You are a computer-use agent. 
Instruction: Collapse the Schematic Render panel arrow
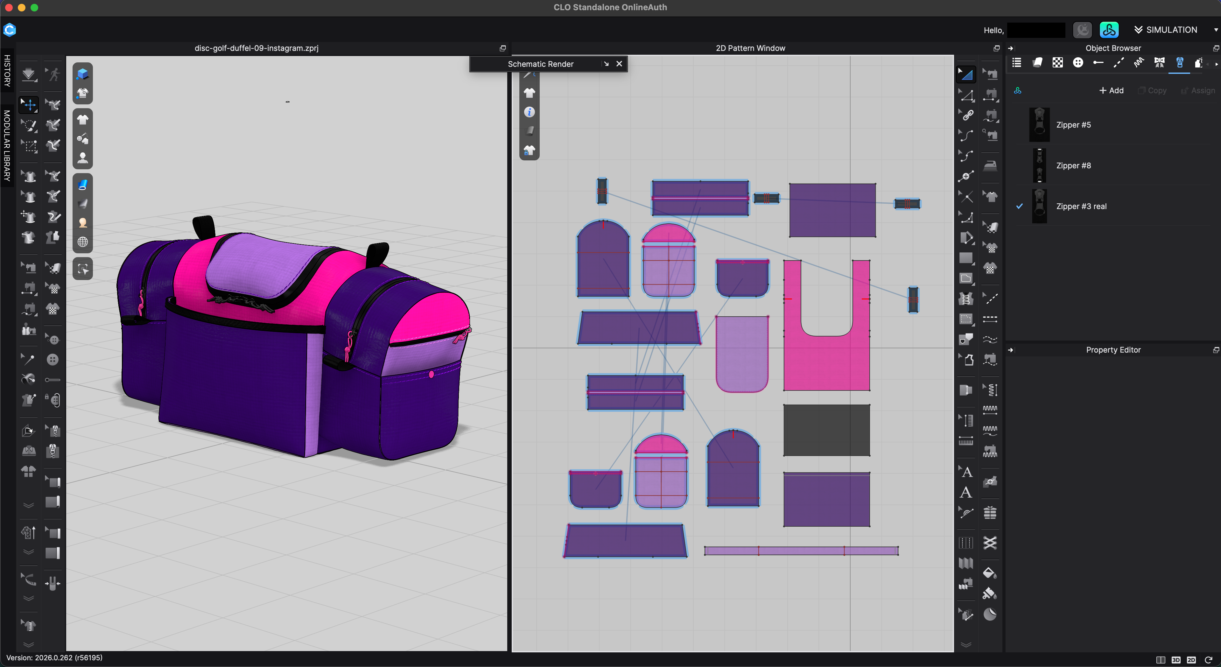pyautogui.click(x=606, y=64)
